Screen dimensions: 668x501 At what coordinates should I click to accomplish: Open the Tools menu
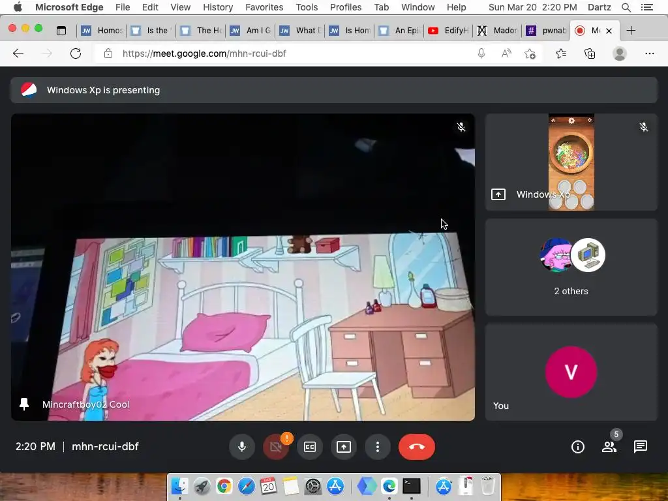(x=307, y=7)
